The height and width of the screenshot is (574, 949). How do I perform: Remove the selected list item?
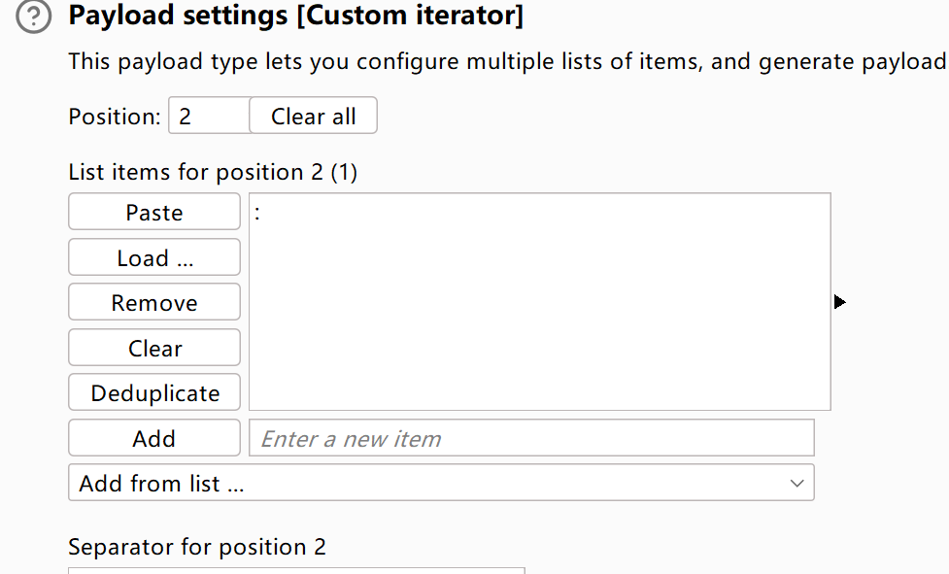154,303
